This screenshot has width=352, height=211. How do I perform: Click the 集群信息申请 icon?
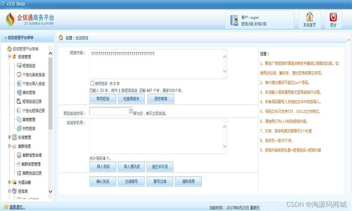[x=19, y=155]
